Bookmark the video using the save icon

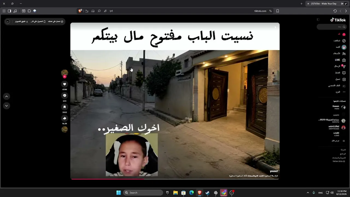coord(65,107)
